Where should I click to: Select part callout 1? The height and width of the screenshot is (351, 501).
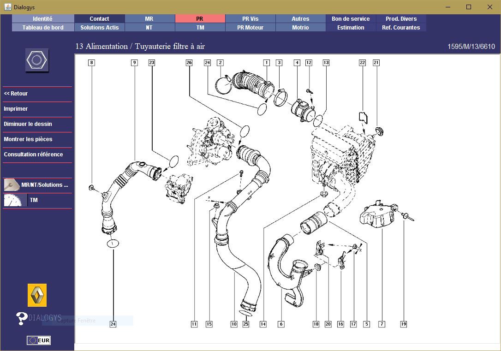(267, 63)
